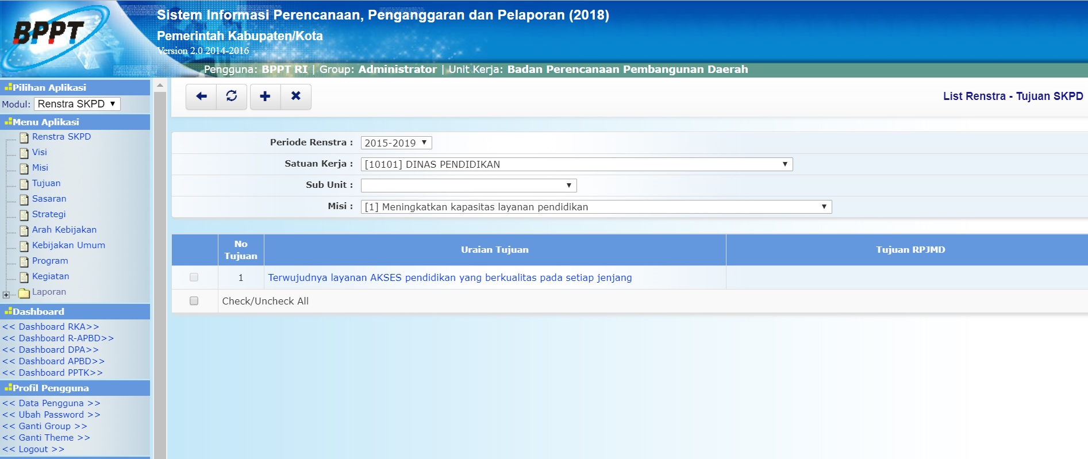Click document icon beside Kebijakan Umum
This screenshot has width=1088, height=459.
(24, 246)
